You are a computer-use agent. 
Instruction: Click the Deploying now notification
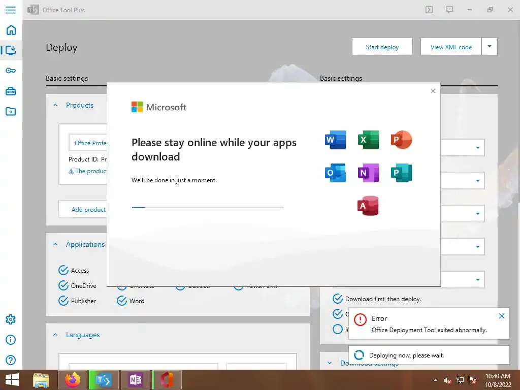[429, 355]
